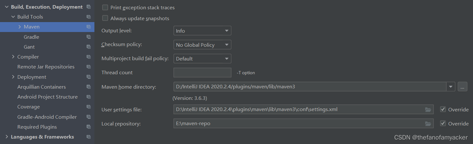
Task: Open Gradle-Android Compiler settings
Action: pos(47,117)
